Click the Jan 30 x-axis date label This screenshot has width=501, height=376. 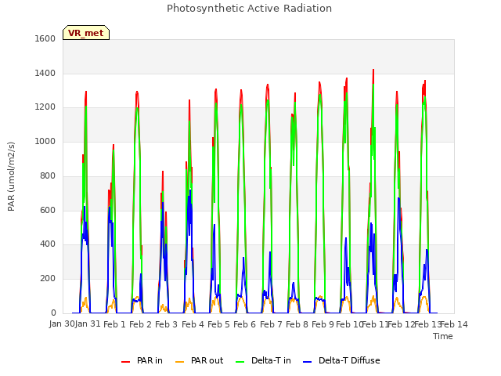(62, 324)
